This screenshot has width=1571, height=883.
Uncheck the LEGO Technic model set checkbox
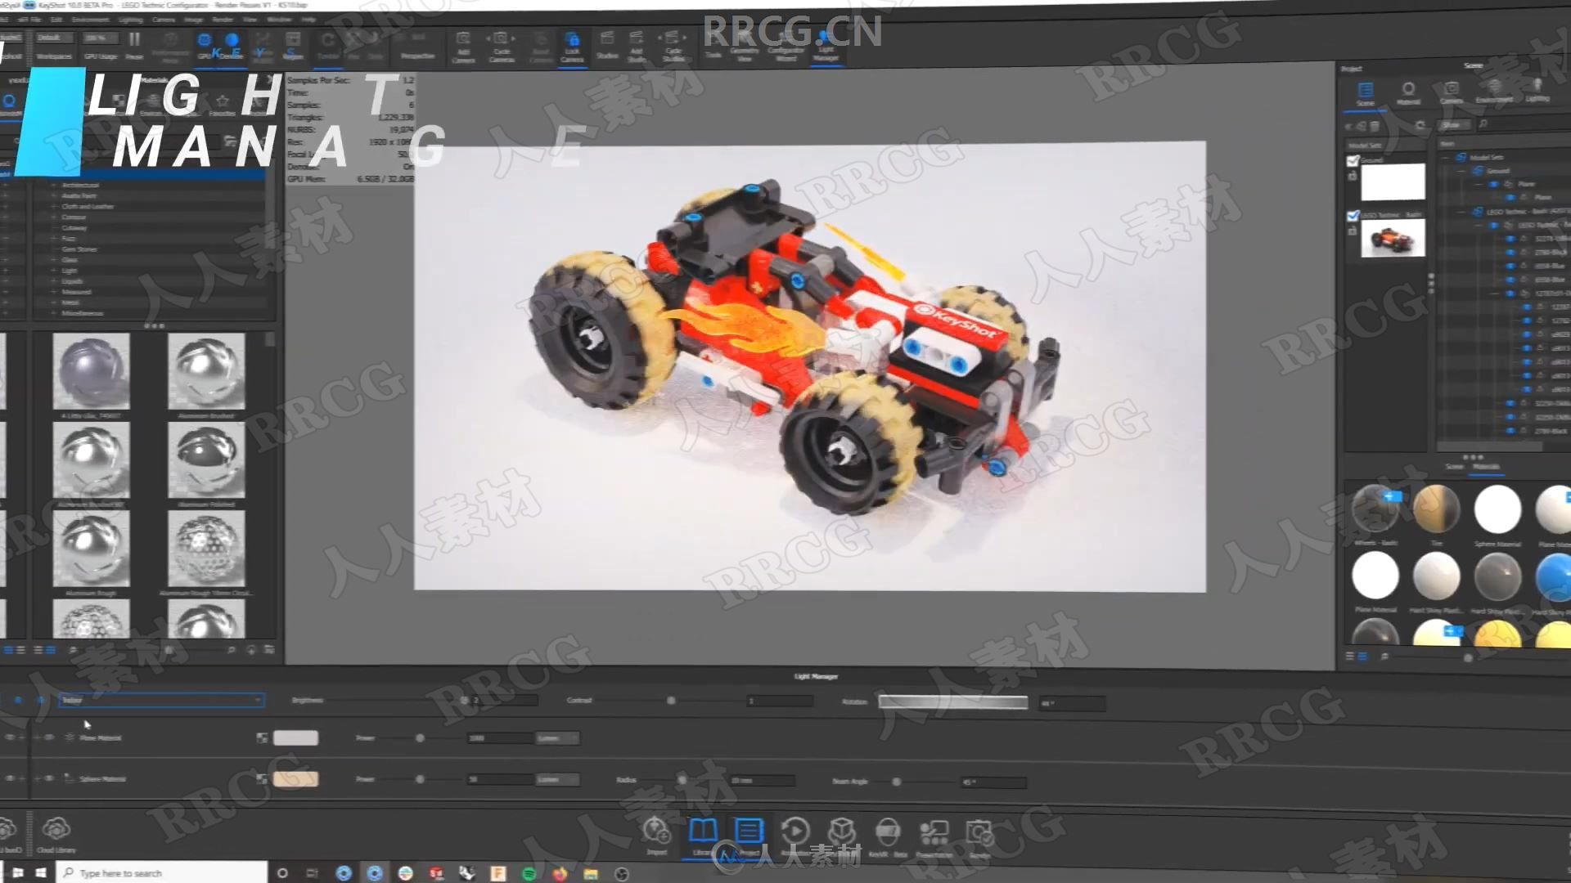tap(1353, 216)
